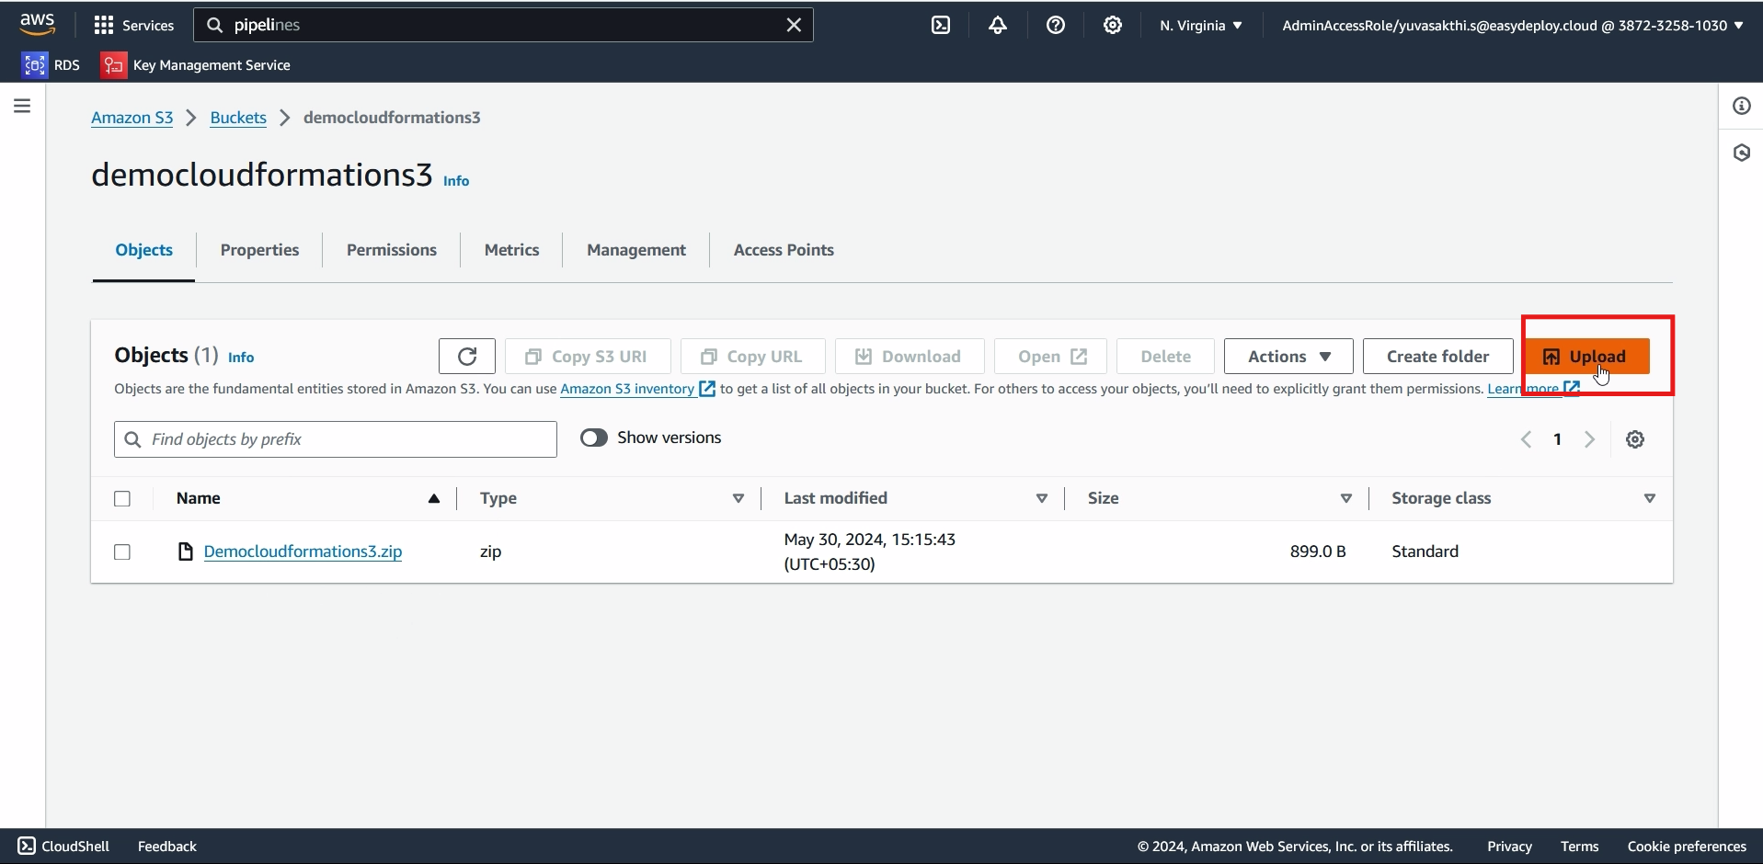
Task: Sort by Size column arrow
Action: click(x=1346, y=498)
